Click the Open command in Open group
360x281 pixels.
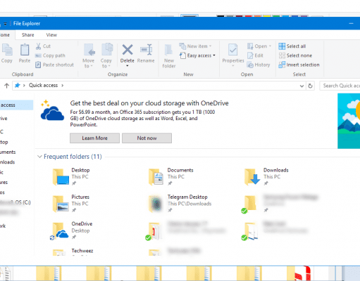pyautogui.click(x=259, y=46)
